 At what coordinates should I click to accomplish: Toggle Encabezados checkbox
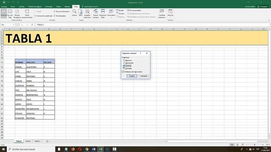pyautogui.click(x=55, y=16)
